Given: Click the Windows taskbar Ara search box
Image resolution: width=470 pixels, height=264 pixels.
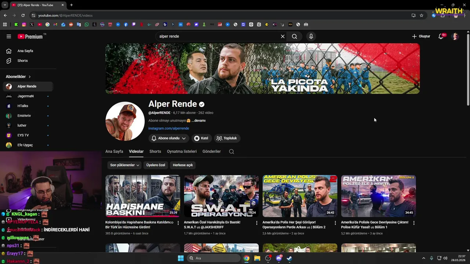Looking at the screenshot, I should click(x=214, y=258).
